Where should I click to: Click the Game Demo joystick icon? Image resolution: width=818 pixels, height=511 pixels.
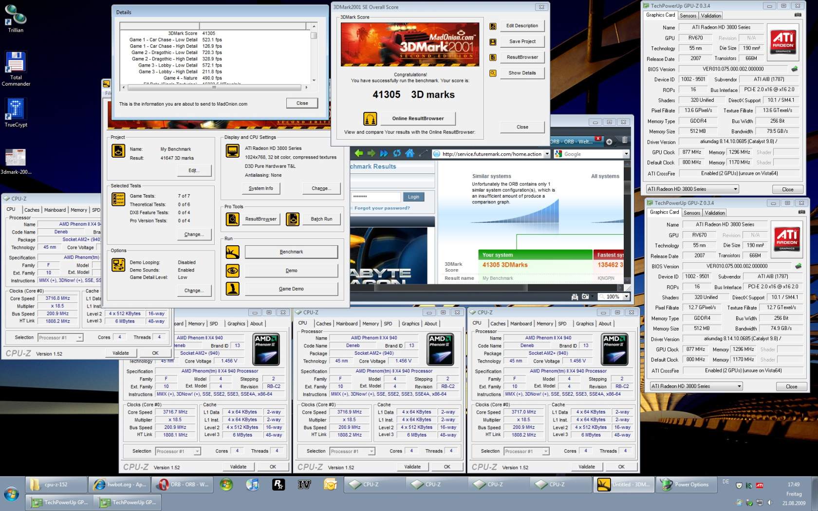coord(233,289)
